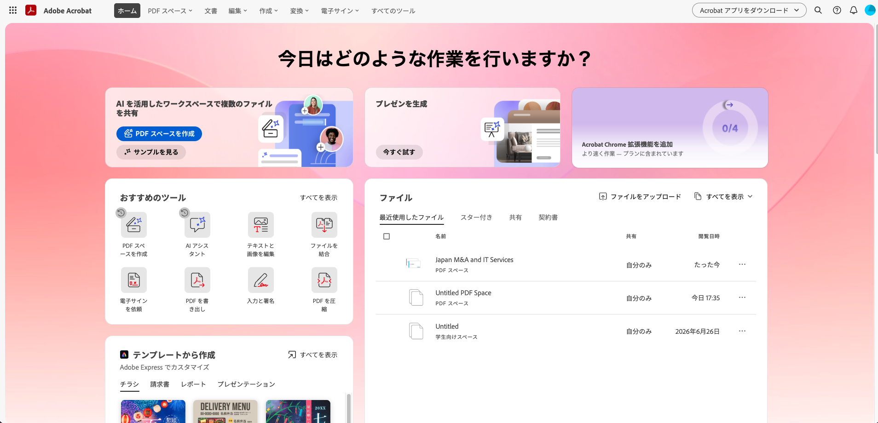Open the すべてを表示 files filter dropdown
The image size is (878, 423).
click(x=723, y=196)
